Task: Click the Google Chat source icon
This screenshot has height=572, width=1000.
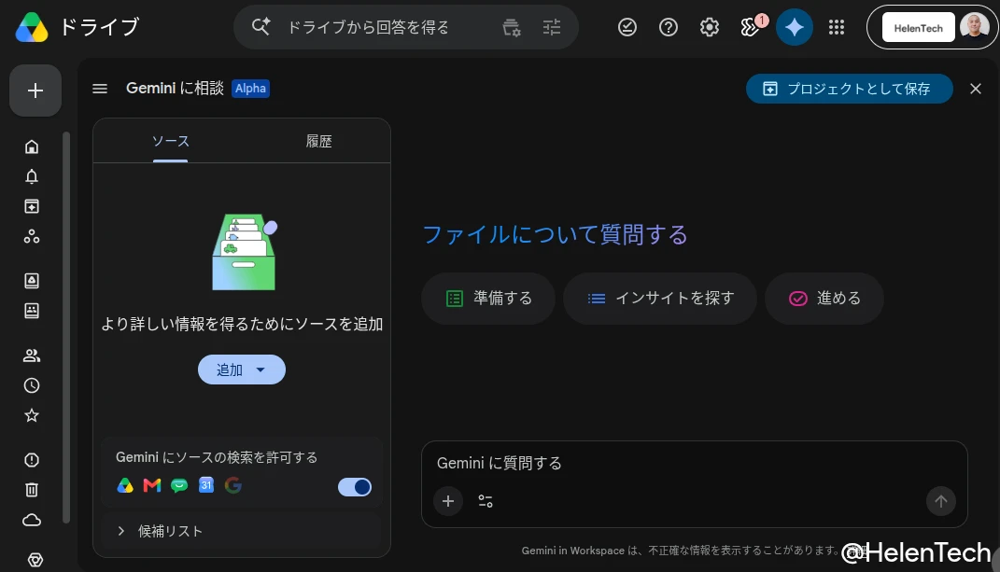Action: pos(179,486)
